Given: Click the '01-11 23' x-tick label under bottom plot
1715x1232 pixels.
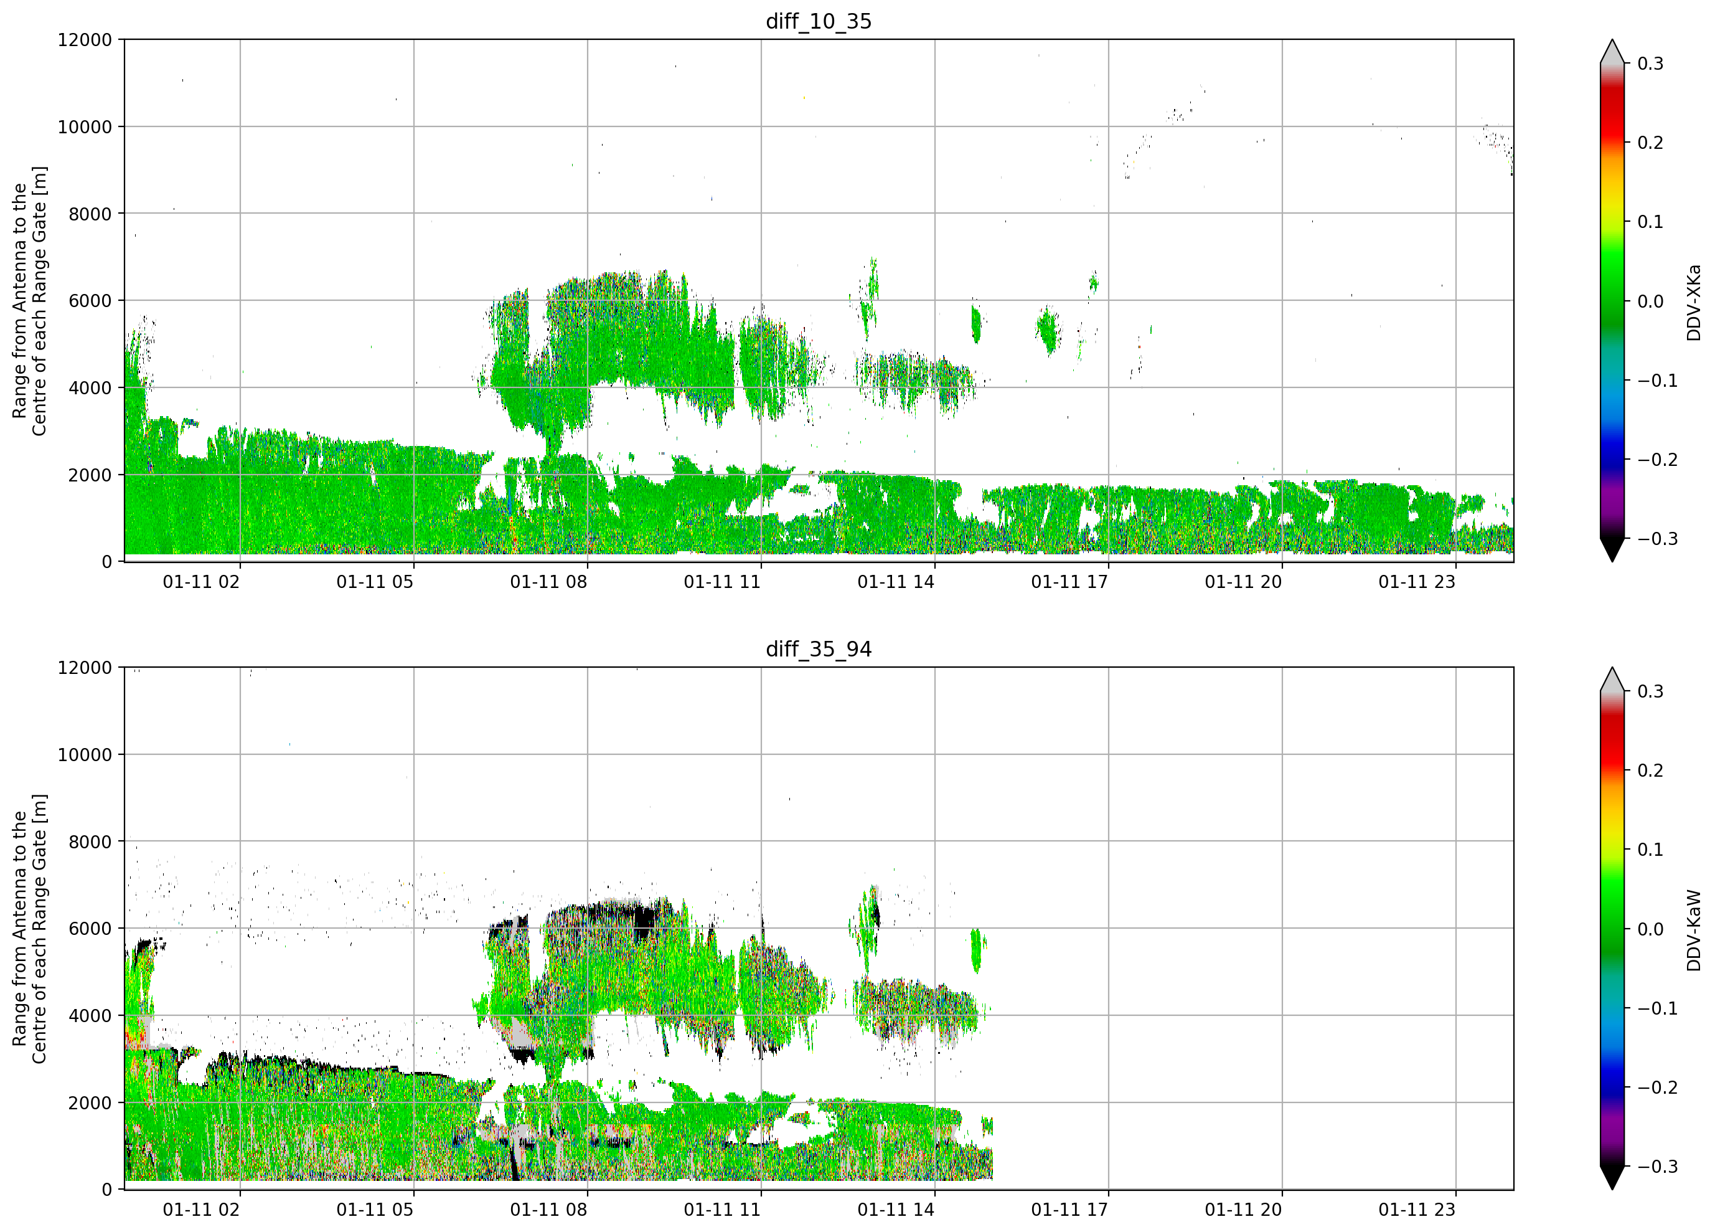Looking at the screenshot, I should (1417, 1210).
